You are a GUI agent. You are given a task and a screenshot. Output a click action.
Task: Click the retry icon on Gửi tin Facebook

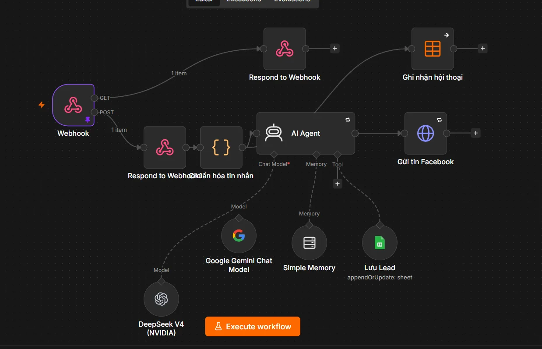[440, 120]
